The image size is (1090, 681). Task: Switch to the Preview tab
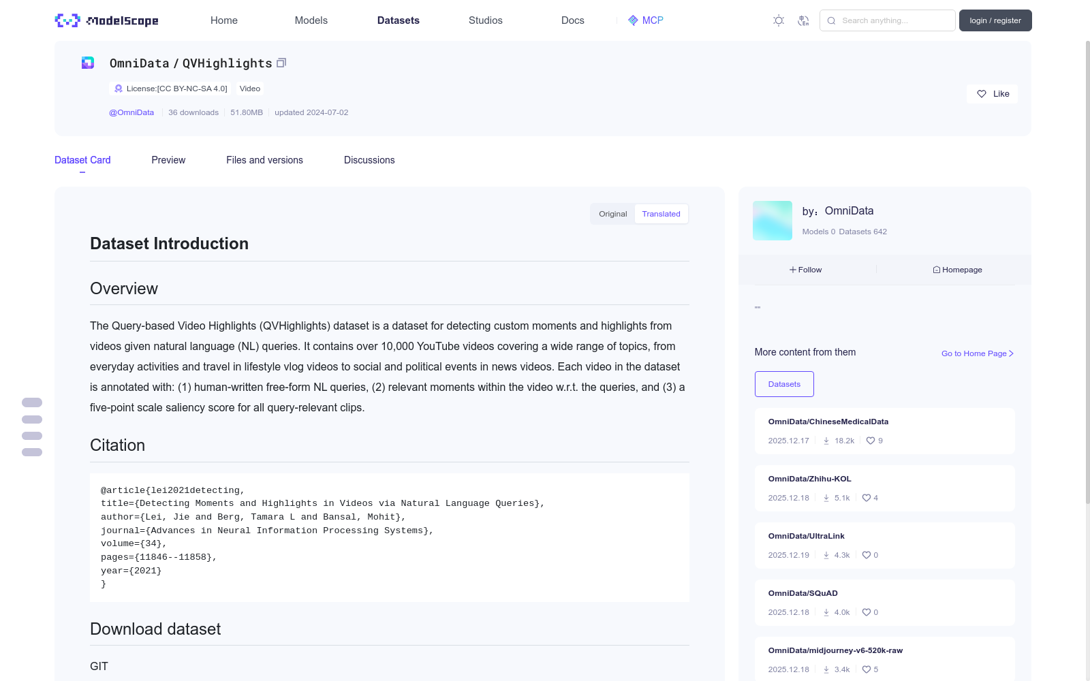[168, 160]
